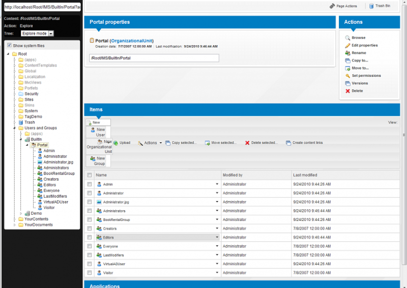Click the Copy to... icon
407x288 pixels.
[347, 60]
